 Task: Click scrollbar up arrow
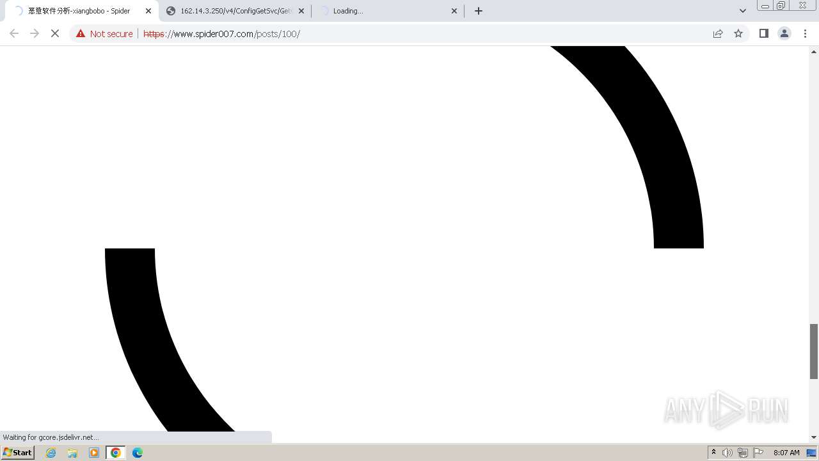click(x=814, y=51)
